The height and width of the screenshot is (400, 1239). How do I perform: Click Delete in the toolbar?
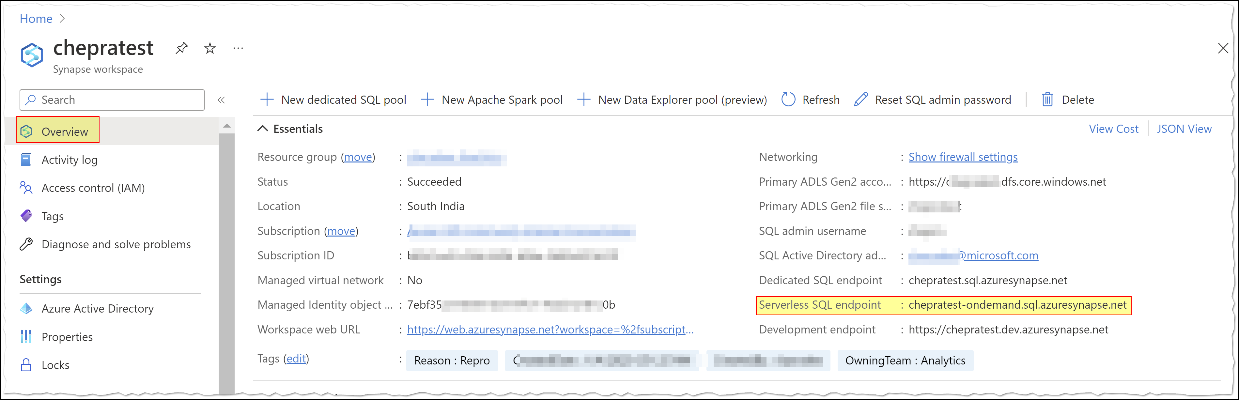[1068, 100]
